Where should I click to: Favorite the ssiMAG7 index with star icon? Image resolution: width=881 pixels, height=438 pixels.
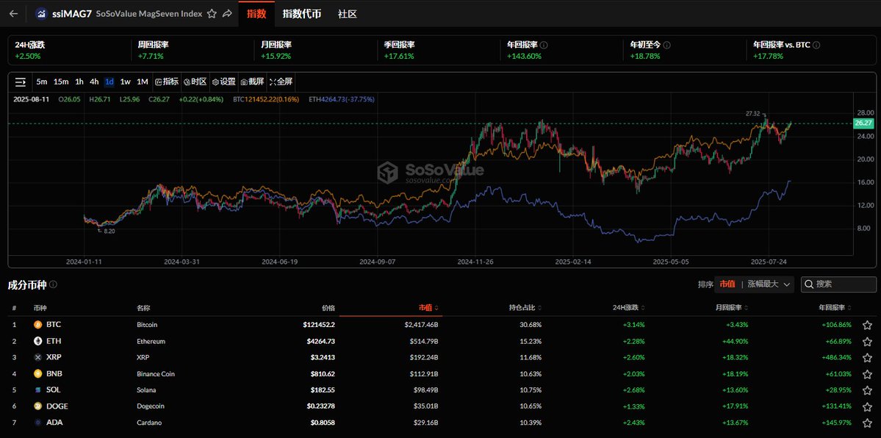212,14
